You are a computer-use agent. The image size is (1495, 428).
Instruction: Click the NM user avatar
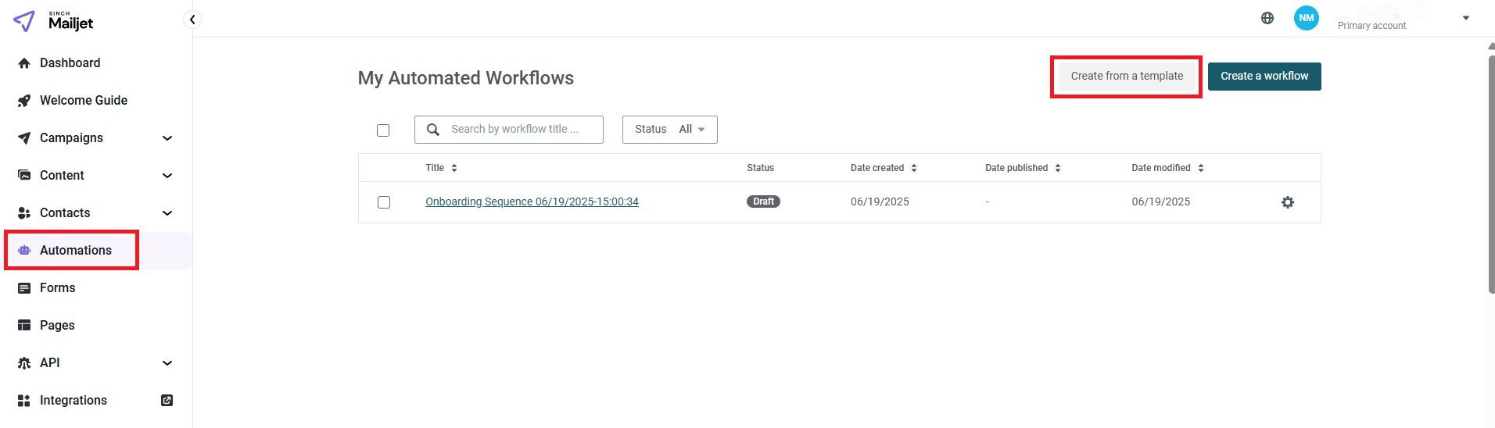pos(1307,18)
